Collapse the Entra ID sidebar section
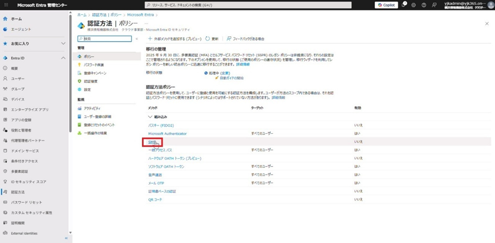This screenshot has height=243, width=495. tap(63, 58)
